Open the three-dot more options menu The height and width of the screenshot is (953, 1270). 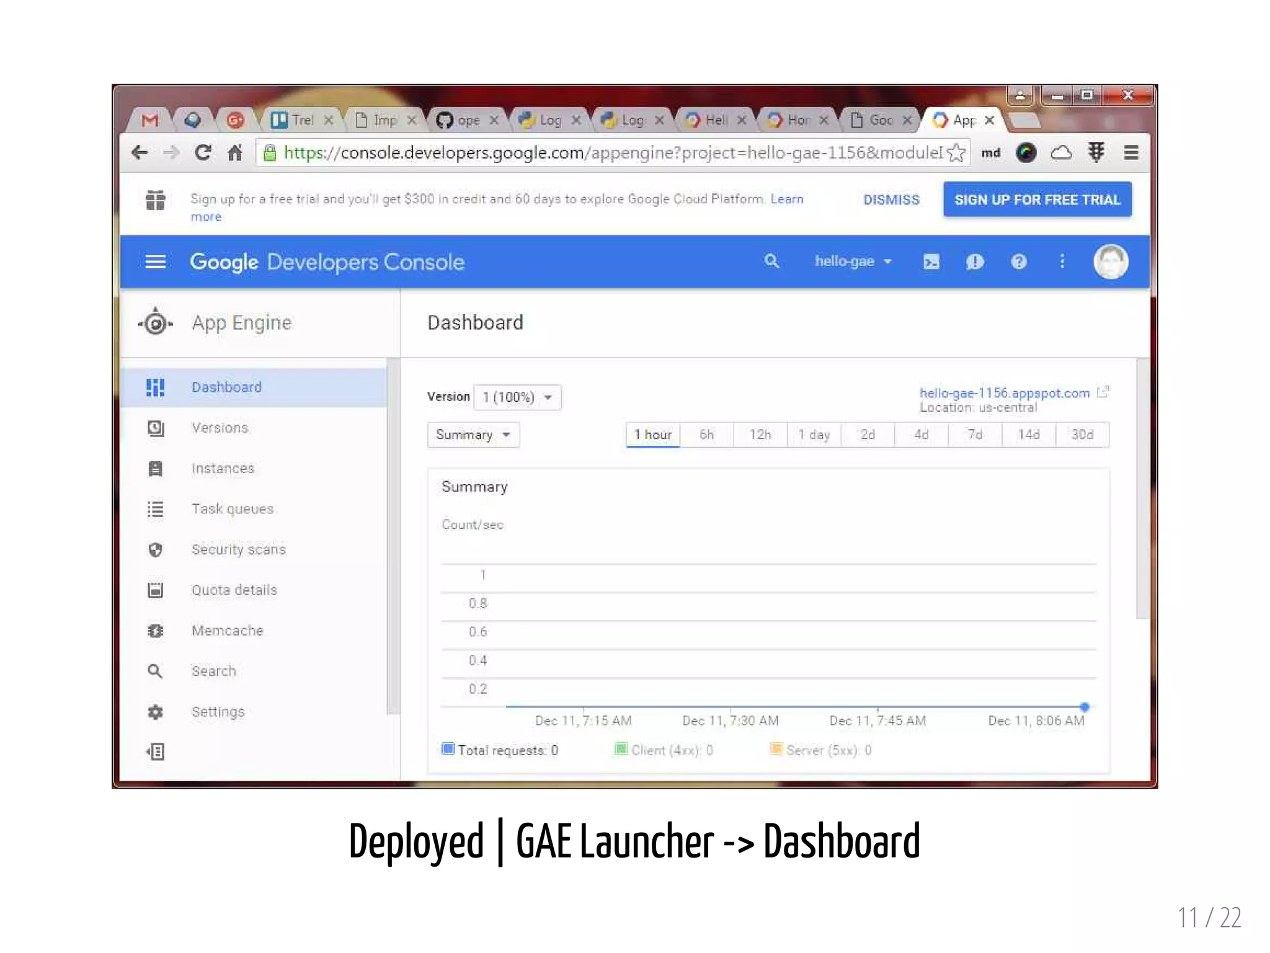1062,262
